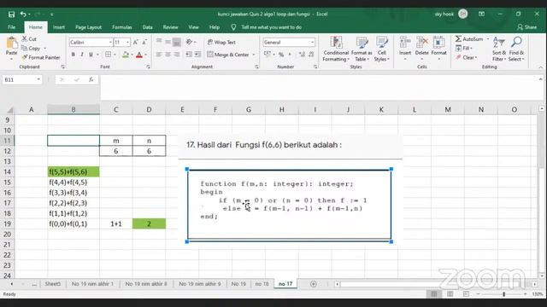Open the Font dialog launcher
The height and width of the screenshot is (307, 547).
pos(148,67)
